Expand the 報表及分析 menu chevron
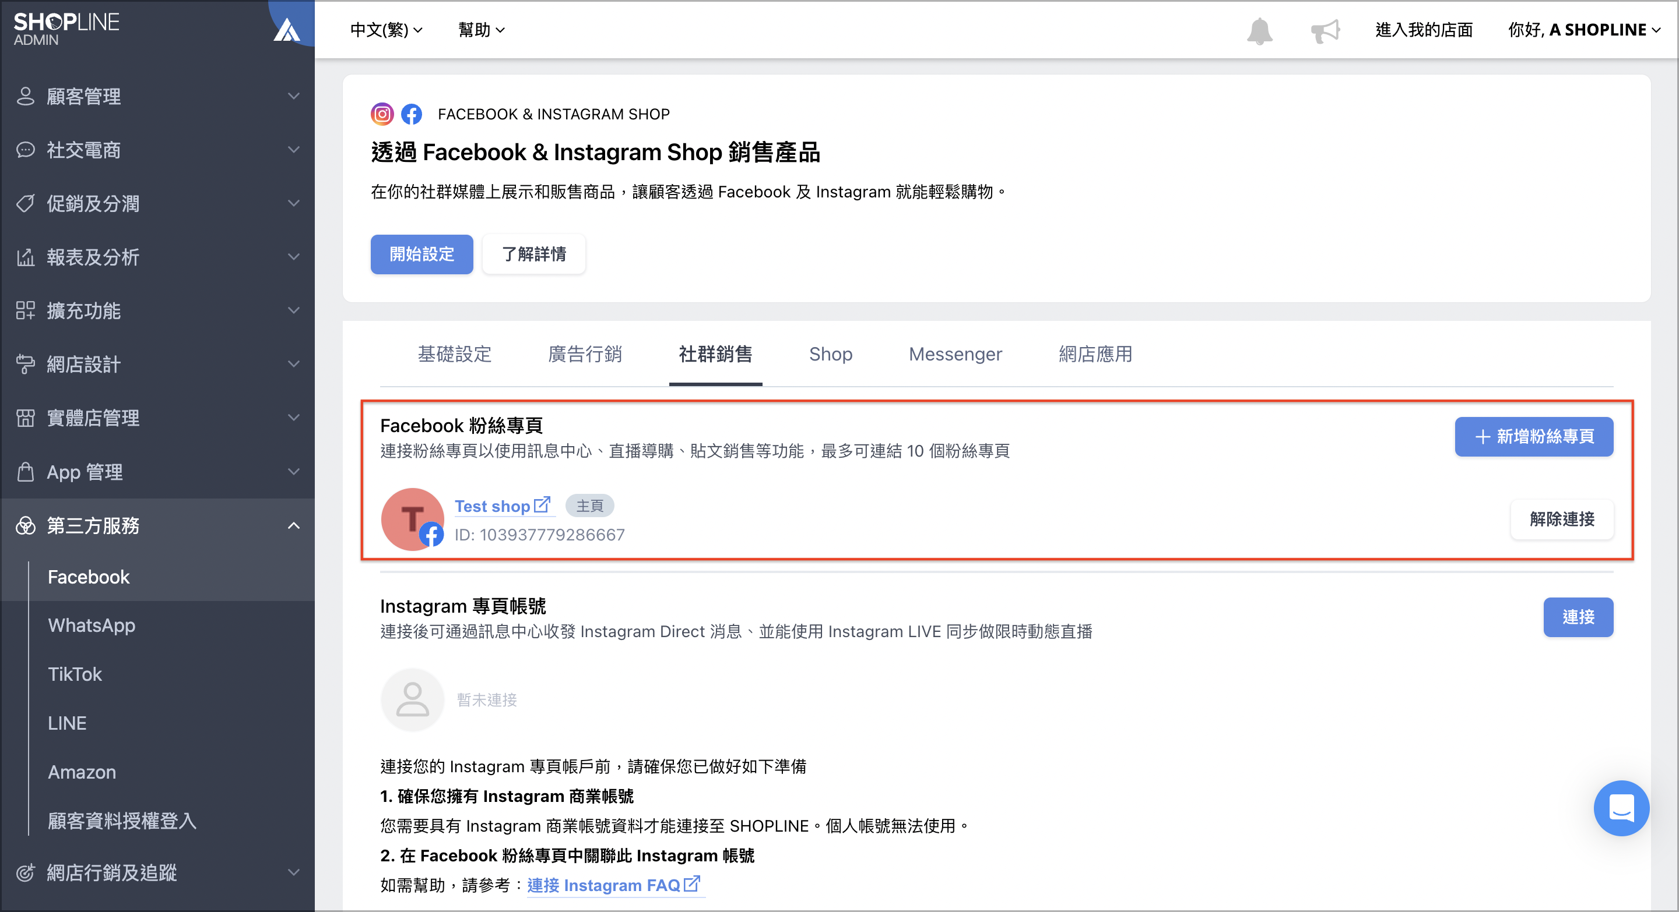This screenshot has width=1679, height=912. tap(294, 257)
